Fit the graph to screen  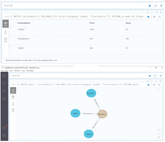(158, 137)
